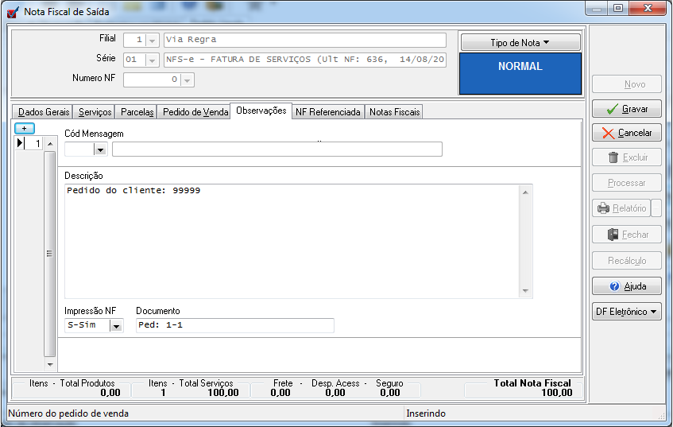The height and width of the screenshot is (427, 673).
Task: Go to the Parcelas tab
Action: click(137, 113)
